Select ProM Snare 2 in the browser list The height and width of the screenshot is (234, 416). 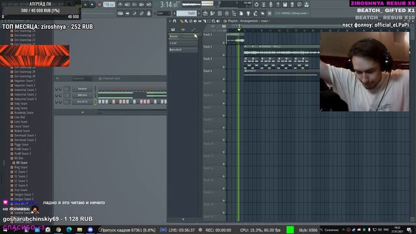tap(23, 153)
